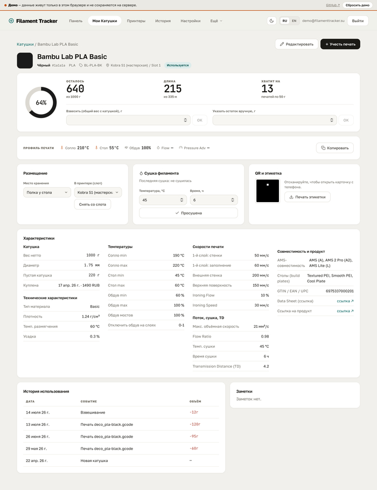Click the QR code thumbnail
Viewport: 377px width, 490px height.
point(268,191)
